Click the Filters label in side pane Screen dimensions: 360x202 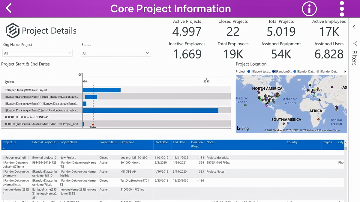click(354, 58)
